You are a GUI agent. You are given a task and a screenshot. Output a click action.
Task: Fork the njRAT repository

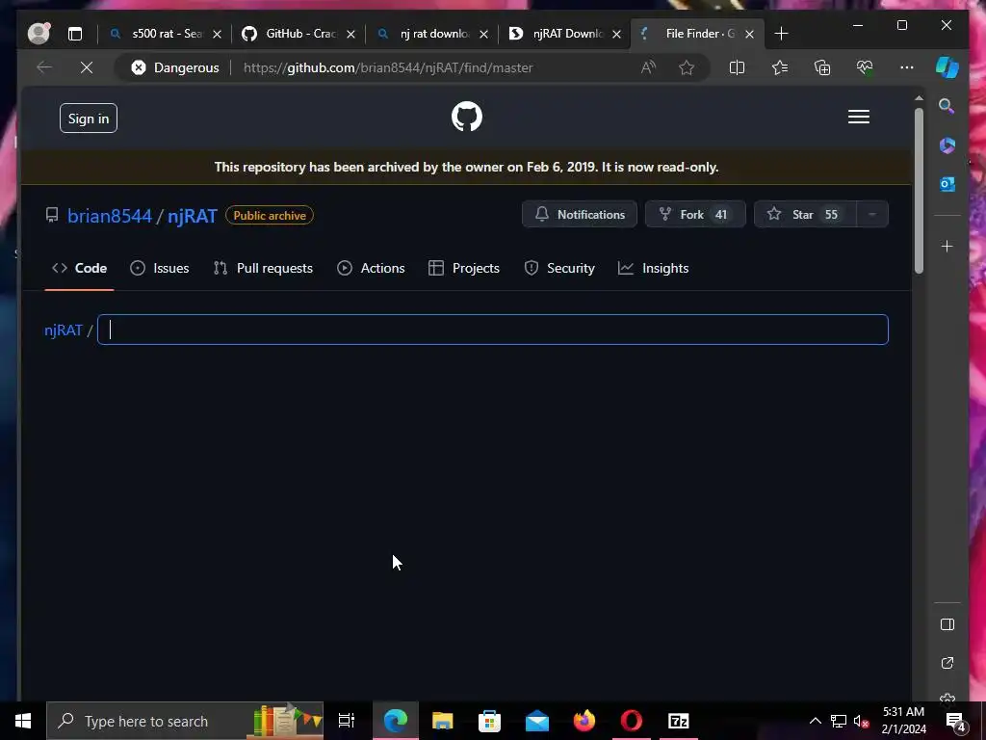click(x=695, y=215)
